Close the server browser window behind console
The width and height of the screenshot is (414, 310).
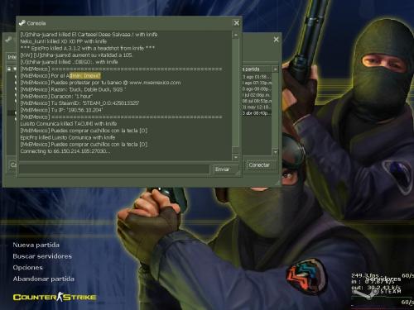coord(276,40)
